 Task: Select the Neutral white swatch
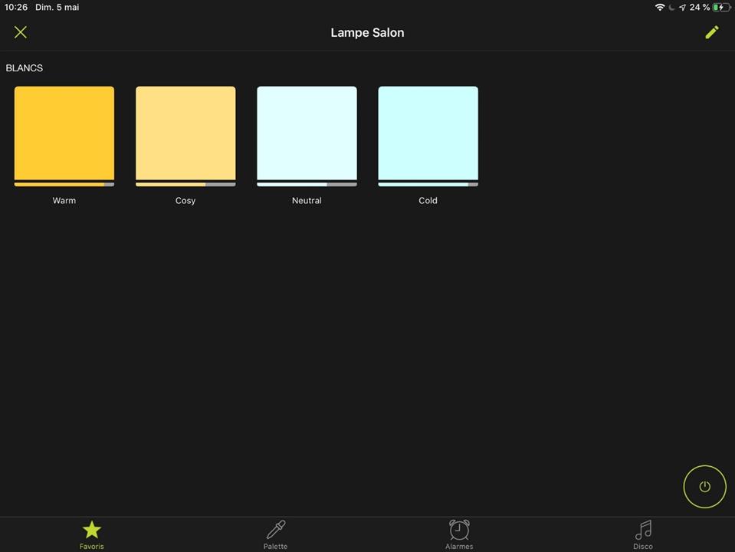(x=307, y=133)
